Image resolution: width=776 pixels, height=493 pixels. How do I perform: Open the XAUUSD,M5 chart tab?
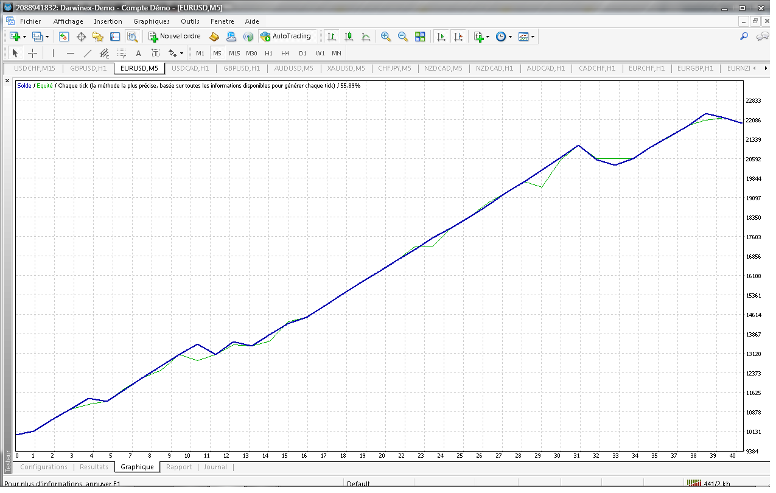pos(346,68)
